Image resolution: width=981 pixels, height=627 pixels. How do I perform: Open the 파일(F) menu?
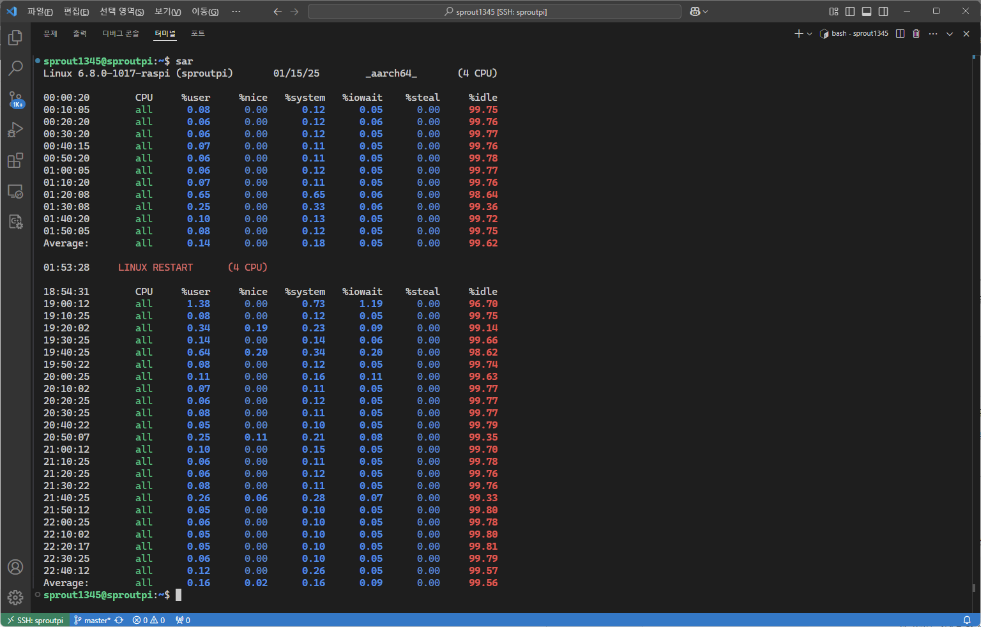click(x=40, y=11)
